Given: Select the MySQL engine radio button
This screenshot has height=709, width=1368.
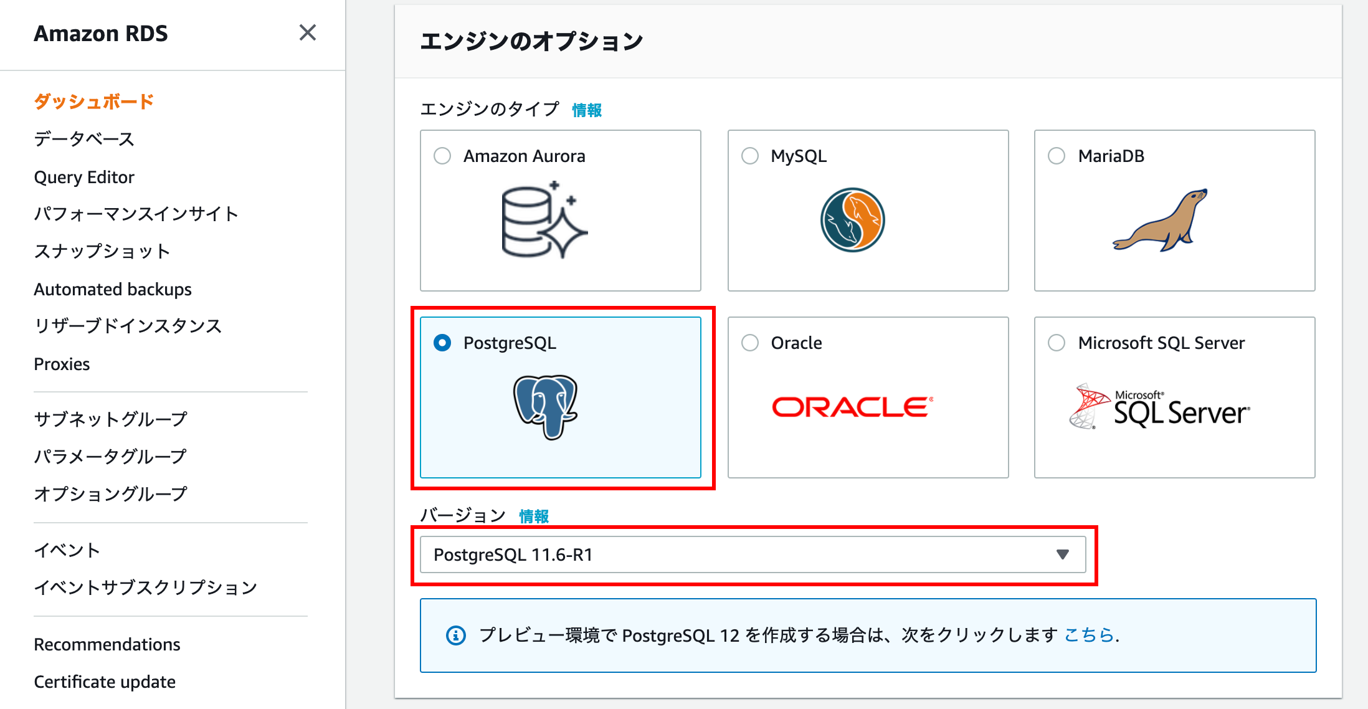Looking at the screenshot, I should pyautogui.click(x=750, y=156).
